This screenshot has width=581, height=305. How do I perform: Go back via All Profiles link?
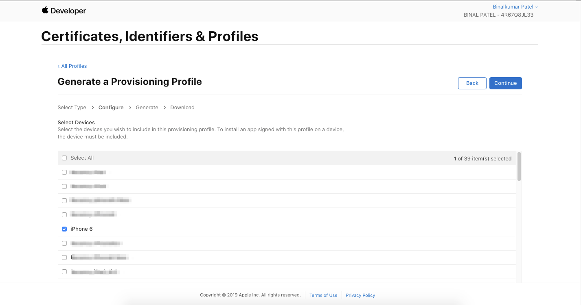[x=72, y=66]
